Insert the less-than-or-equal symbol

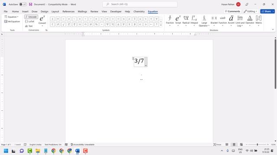click(x=124, y=19)
